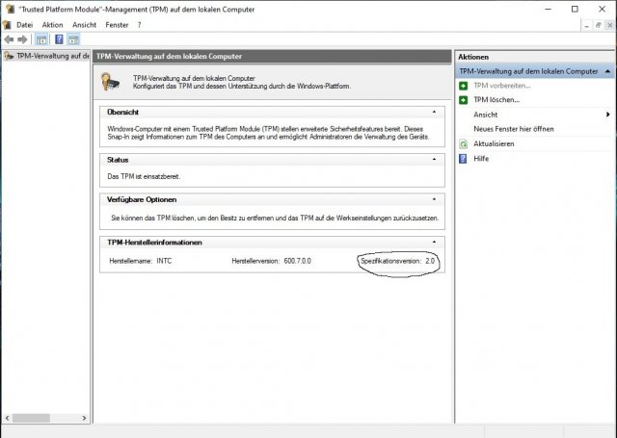The image size is (617, 438).
Task: Click the green TPM löschen icon
Action: point(464,99)
